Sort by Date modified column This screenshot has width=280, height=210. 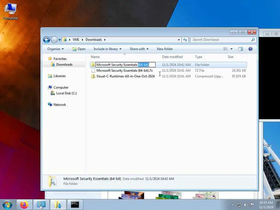coord(172,57)
